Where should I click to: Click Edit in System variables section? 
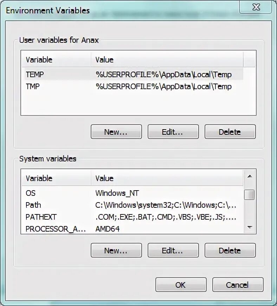(173, 250)
